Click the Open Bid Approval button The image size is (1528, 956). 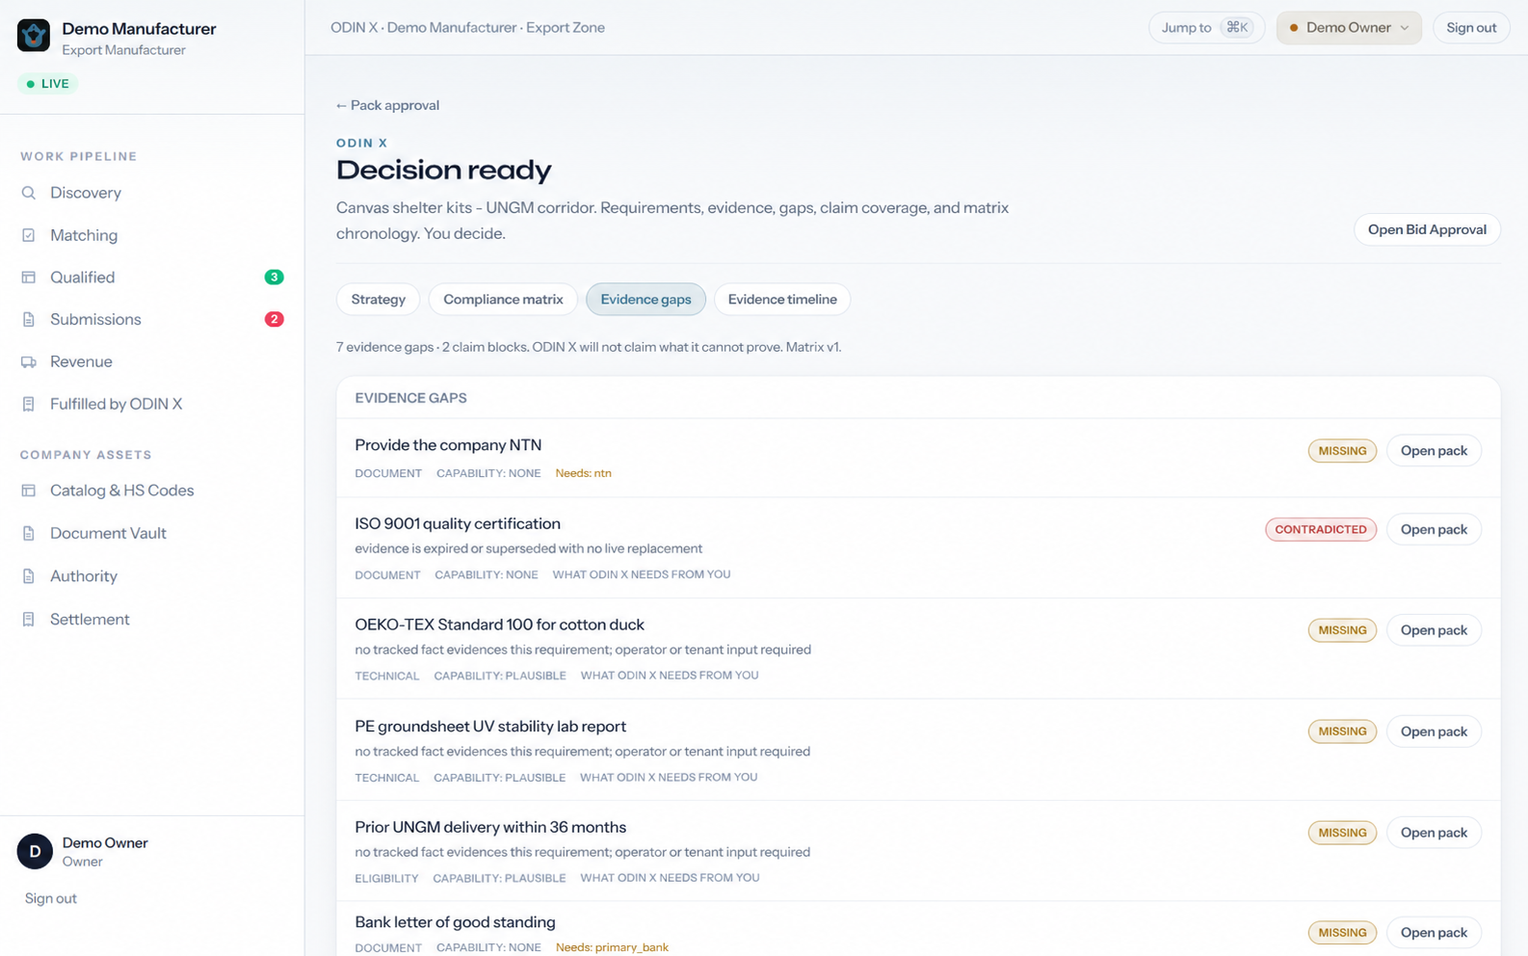click(1427, 229)
